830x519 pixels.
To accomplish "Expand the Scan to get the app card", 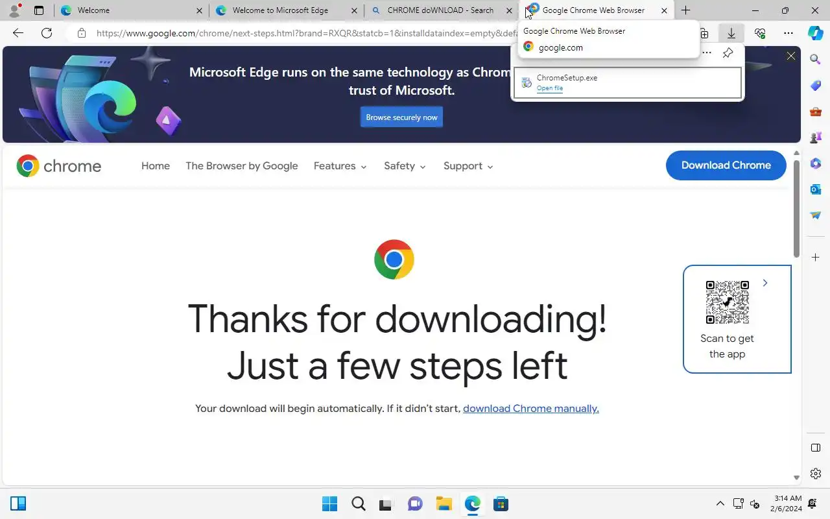I will pyautogui.click(x=765, y=283).
